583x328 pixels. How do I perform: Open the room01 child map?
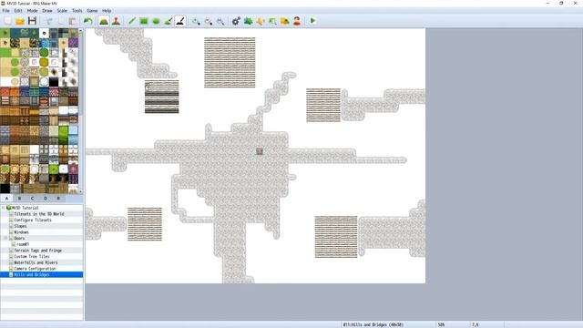(x=23, y=244)
